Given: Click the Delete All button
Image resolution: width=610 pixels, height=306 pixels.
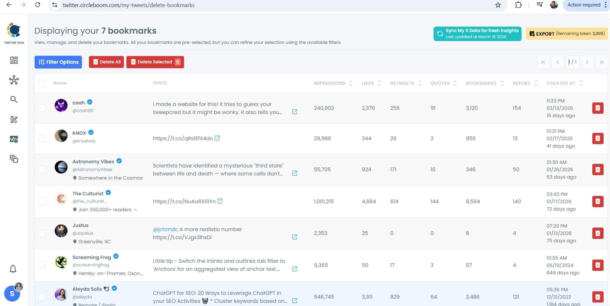Looking at the screenshot, I should 107,62.
